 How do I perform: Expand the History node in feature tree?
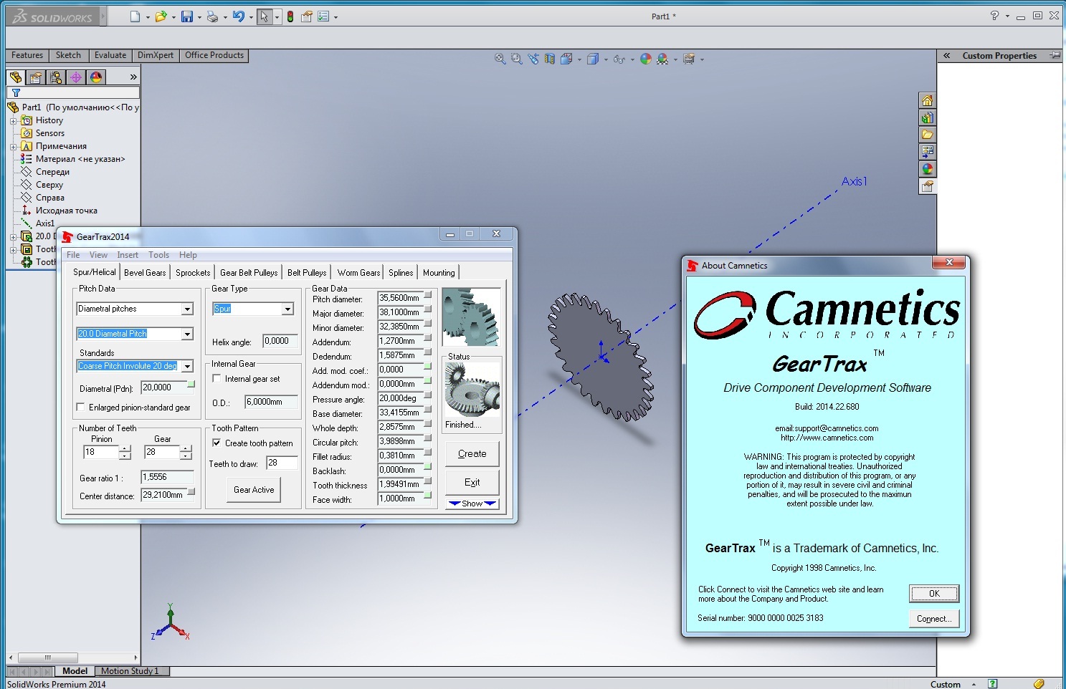point(13,121)
